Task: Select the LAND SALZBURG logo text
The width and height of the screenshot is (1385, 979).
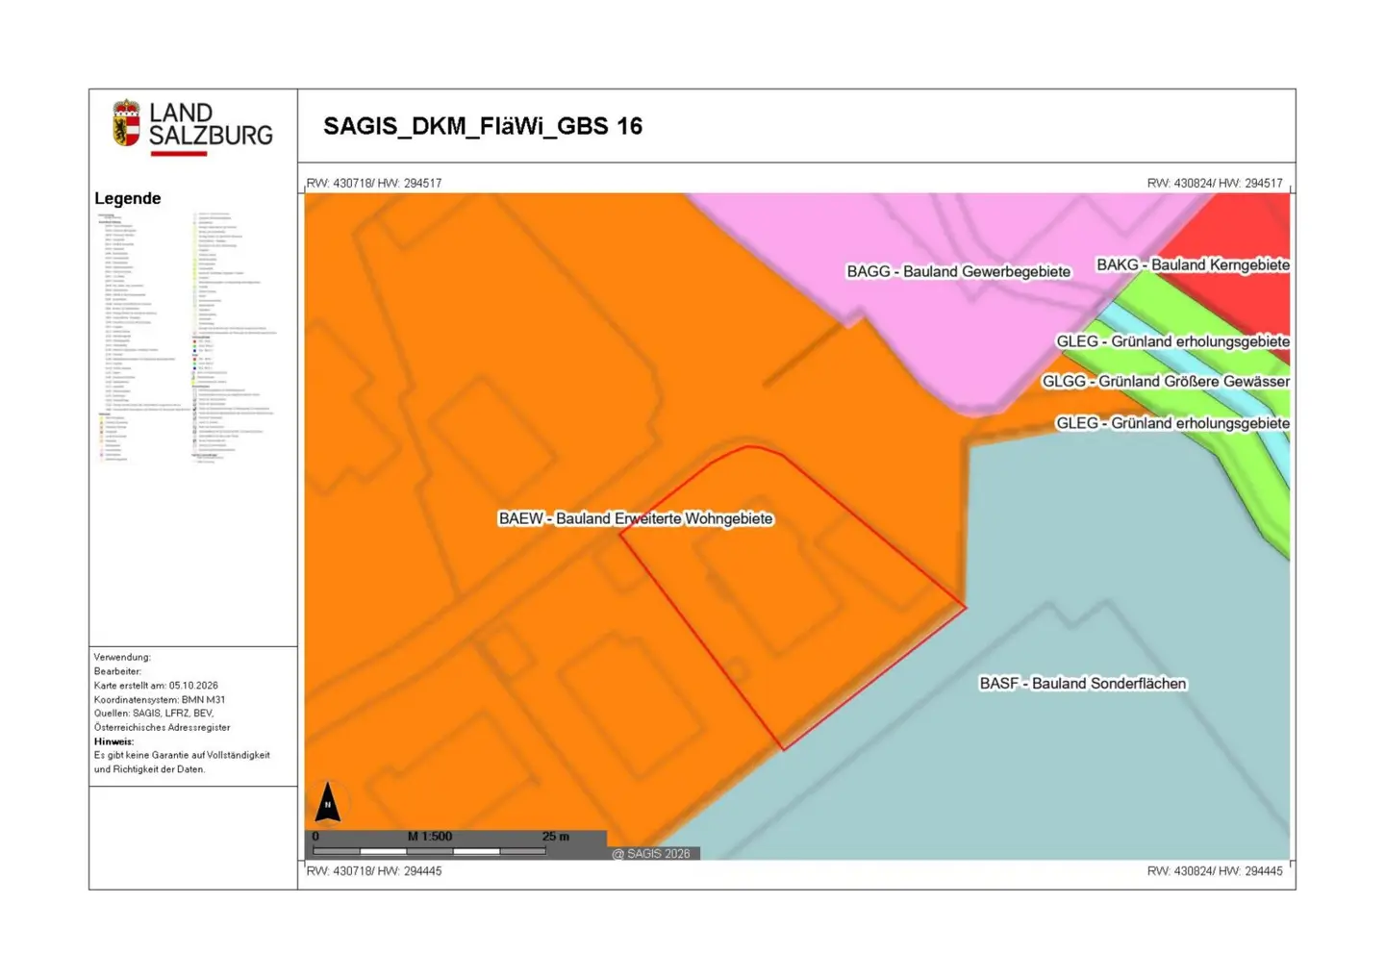Action: point(211,125)
